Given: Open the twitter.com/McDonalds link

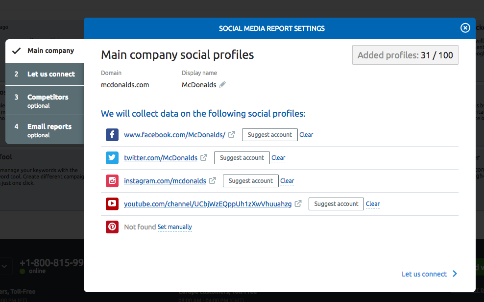Looking at the screenshot, I should [161, 158].
